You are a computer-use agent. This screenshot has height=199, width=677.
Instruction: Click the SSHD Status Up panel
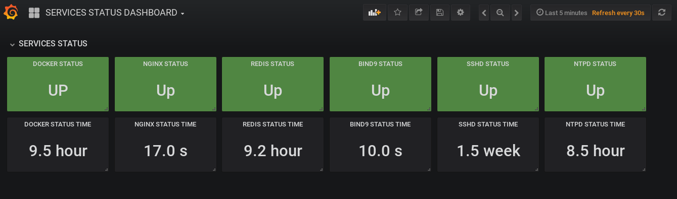pos(488,84)
